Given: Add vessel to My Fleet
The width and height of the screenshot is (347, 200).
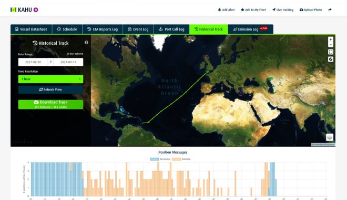Looking at the screenshot, I should [253, 10].
